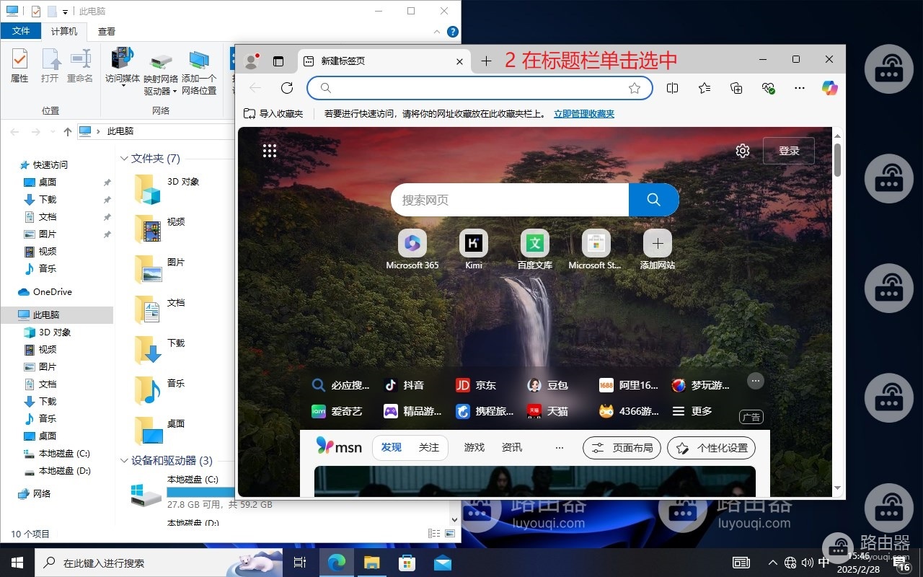Open a new tab with plus button

(x=486, y=61)
